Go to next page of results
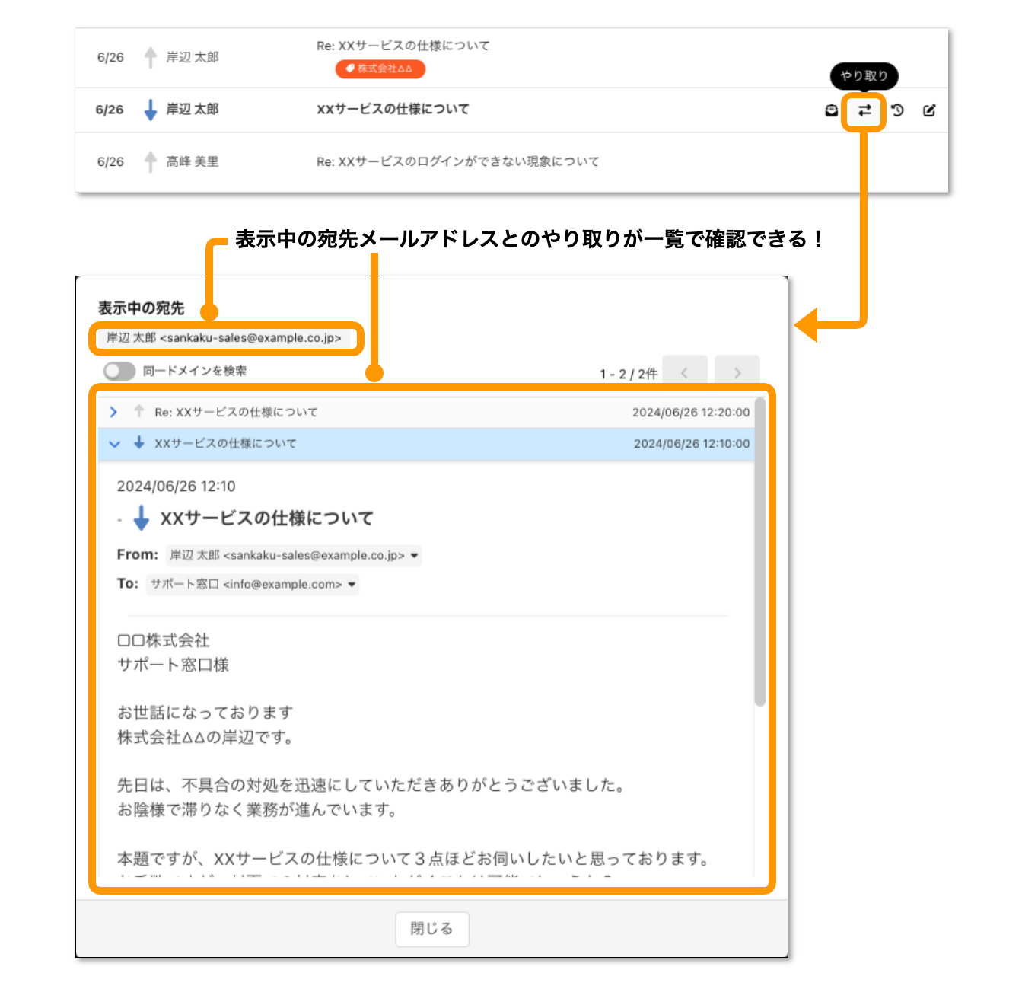This screenshot has height=989, width=1022. [737, 372]
